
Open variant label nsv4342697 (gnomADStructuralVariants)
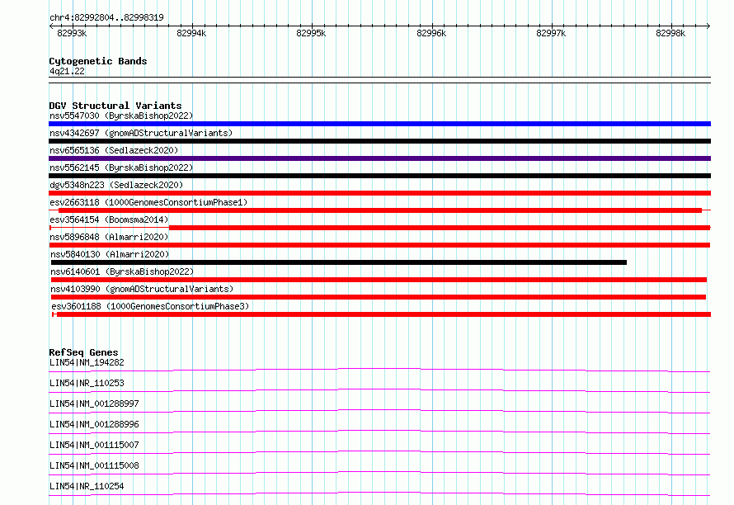click(x=141, y=133)
